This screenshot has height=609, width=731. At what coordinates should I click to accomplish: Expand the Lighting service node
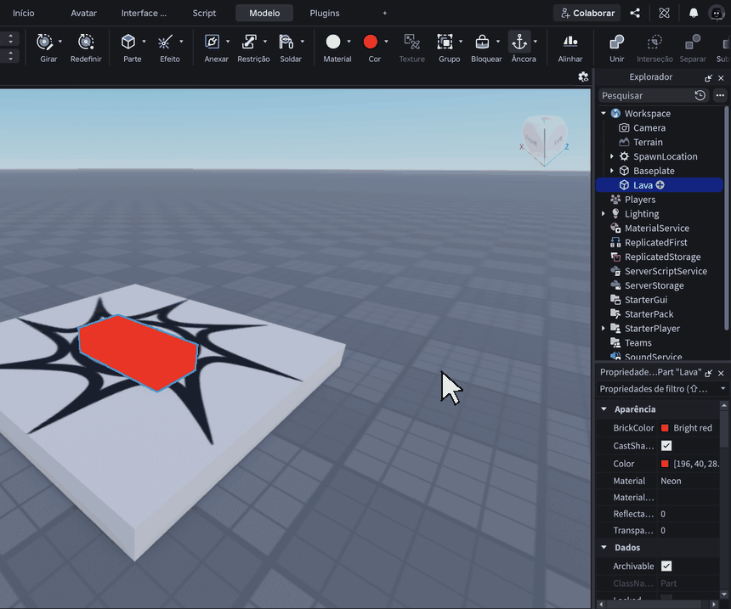coord(603,214)
